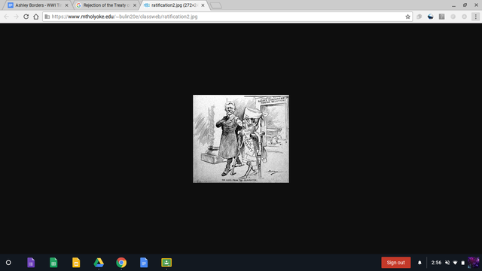Open the gray square extension icon
This screenshot has height=271, width=482.
click(x=442, y=17)
